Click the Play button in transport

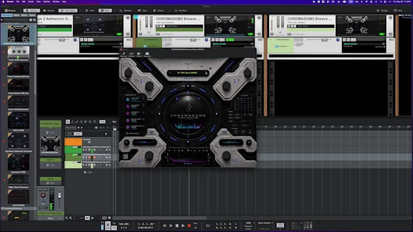click(183, 225)
